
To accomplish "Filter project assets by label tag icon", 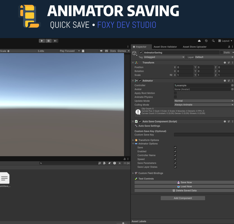I will (109, 163).
